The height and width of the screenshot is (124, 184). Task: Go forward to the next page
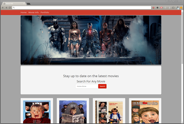pyautogui.click(x=6, y=8)
